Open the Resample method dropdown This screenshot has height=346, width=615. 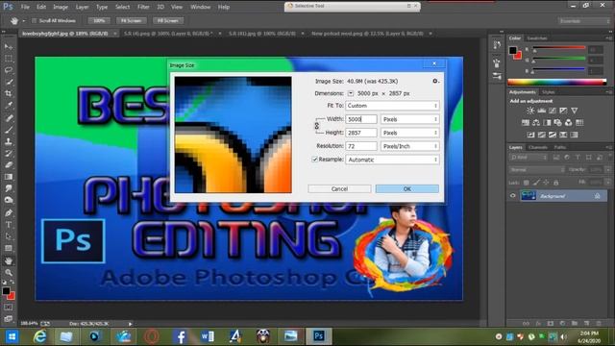coord(392,160)
